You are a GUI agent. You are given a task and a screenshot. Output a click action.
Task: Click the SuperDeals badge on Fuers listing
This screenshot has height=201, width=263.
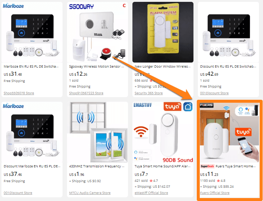(x=207, y=166)
